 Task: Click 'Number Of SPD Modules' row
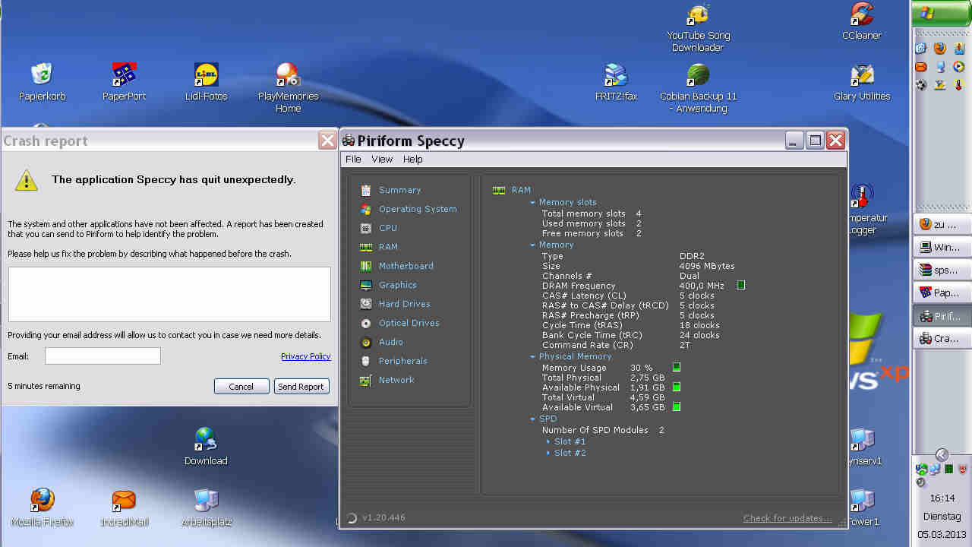(x=603, y=430)
